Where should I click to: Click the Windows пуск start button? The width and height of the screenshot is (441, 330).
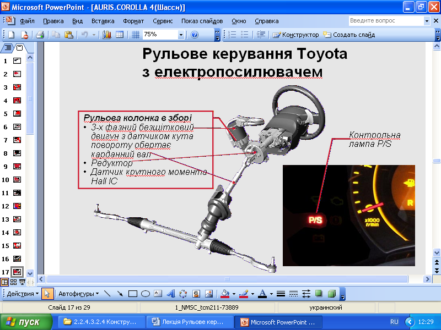26,322
